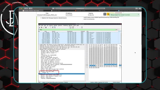Collapse the Dynamic Host Configuration Protocol row
160x90 pixels.
click(39, 49)
